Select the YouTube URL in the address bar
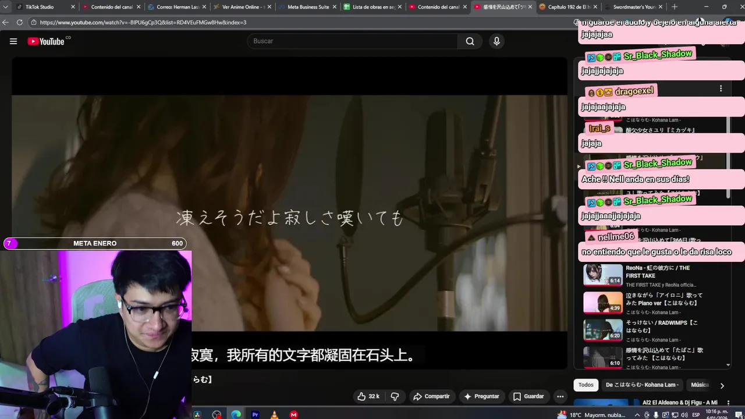Viewport: 745px width, 419px height. [143, 22]
